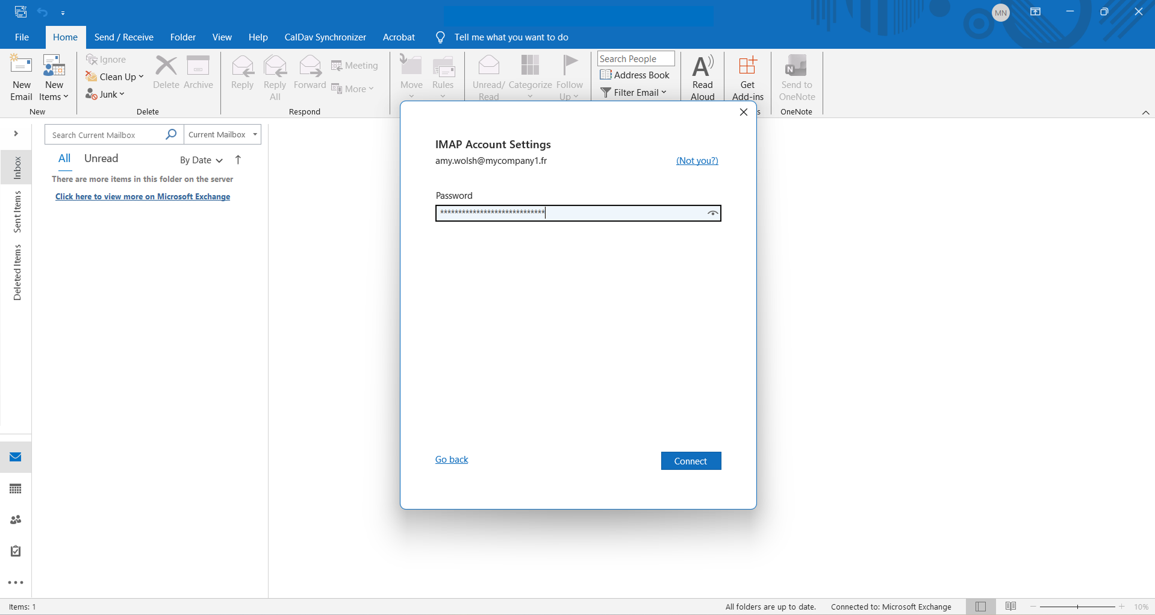
Task: Open the Help tab
Action: coord(258,37)
